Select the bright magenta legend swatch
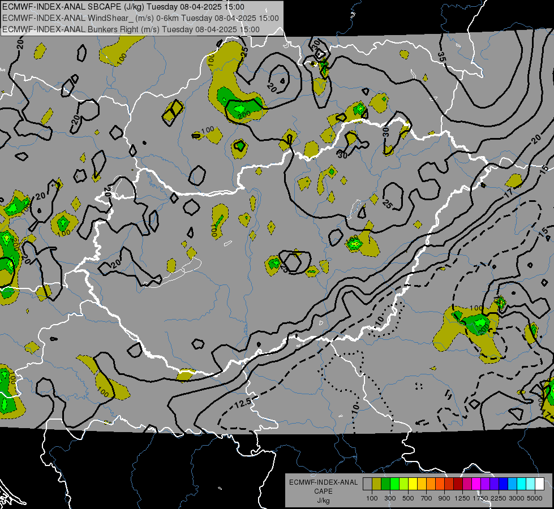 tap(476, 484)
